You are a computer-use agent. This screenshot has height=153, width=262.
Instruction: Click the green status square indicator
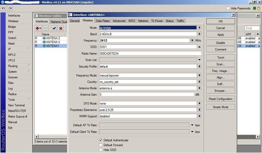[254, 8]
